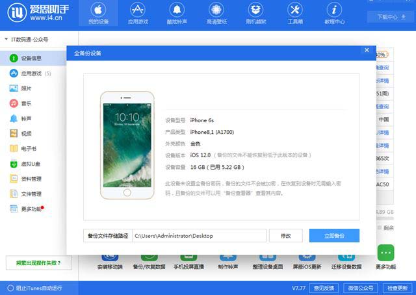Click the 制作铃声 tool icon
The height and width of the screenshot is (295, 416).
click(x=228, y=261)
